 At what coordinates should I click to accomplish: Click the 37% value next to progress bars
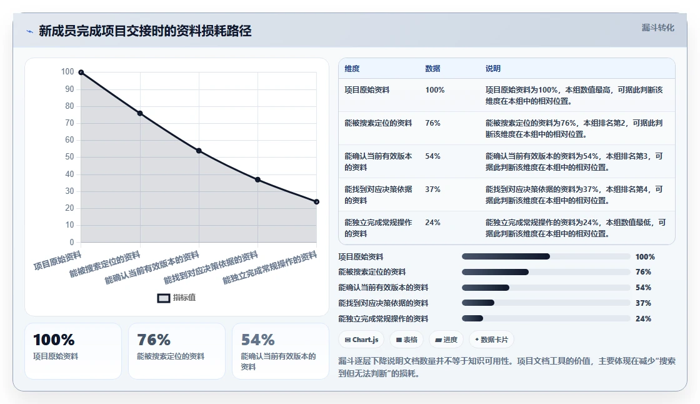point(643,303)
